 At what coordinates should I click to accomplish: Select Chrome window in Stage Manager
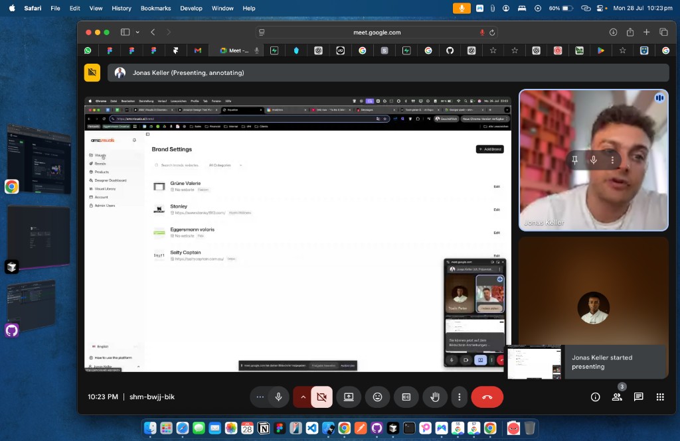[x=39, y=158]
